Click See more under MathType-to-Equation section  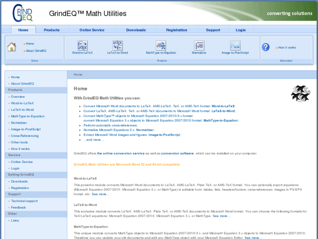(x=253, y=238)
